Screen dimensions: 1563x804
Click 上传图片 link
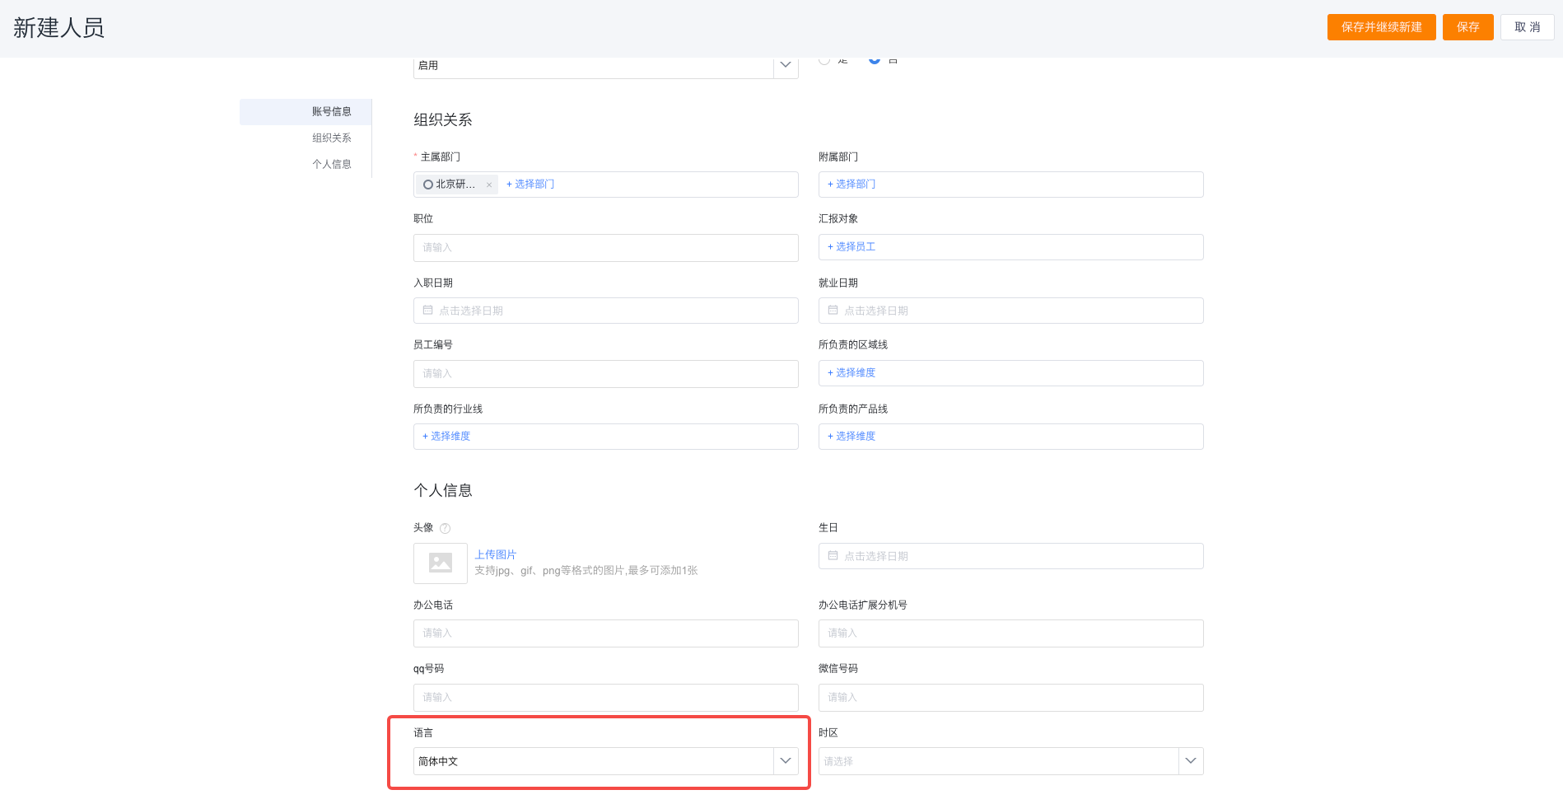pyautogui.click(x=496, y=555)
